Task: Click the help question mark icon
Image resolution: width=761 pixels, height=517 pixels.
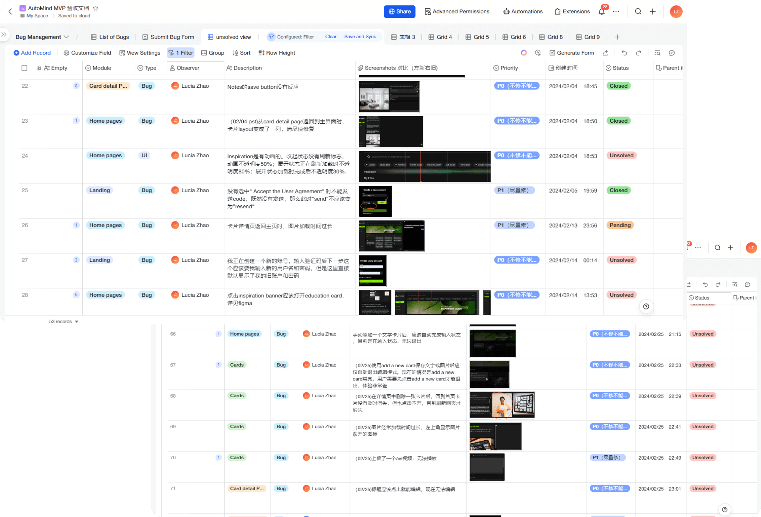Action: click(646, 306)
